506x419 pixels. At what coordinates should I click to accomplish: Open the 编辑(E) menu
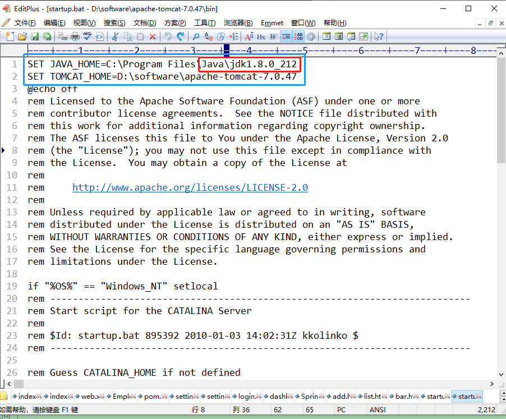click(54, 23)
